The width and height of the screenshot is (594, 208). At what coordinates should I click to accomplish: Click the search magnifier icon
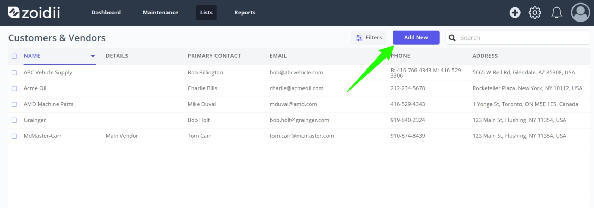[x=452, y=38]
